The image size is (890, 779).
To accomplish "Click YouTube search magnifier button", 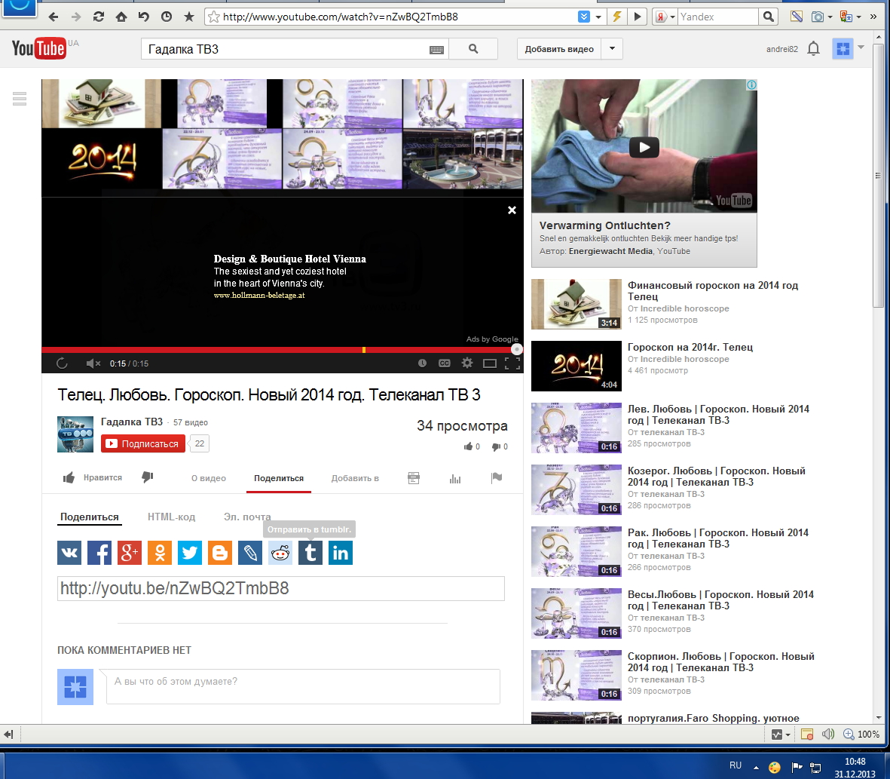I will 473,50.
